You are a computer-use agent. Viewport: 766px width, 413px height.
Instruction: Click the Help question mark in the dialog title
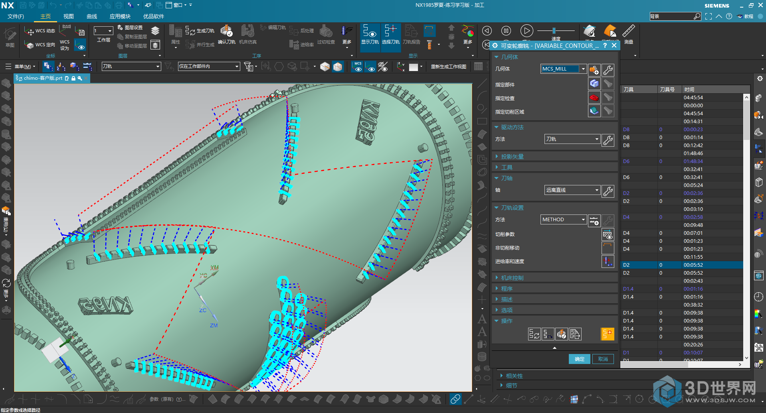[x=605, y=45]
